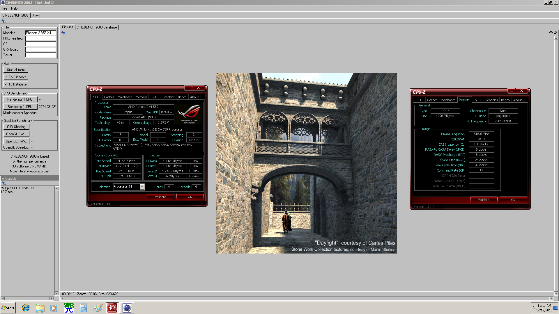Click Validate in left CPU-Z window
This screenshot has height=314, width=559.
coord(160,197)
